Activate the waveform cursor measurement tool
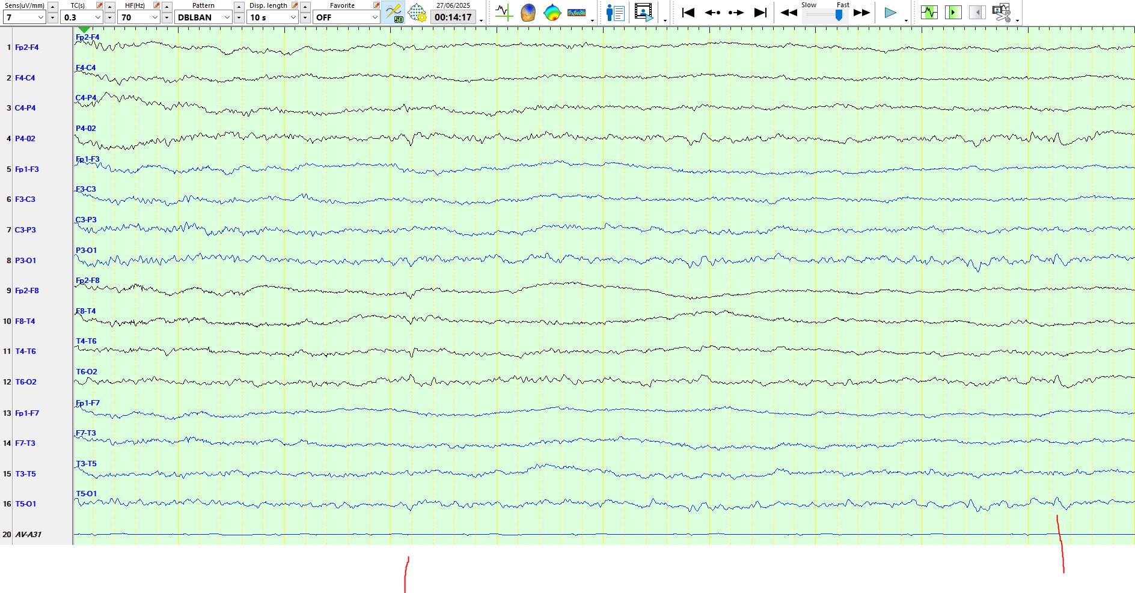 pos(504,12)
